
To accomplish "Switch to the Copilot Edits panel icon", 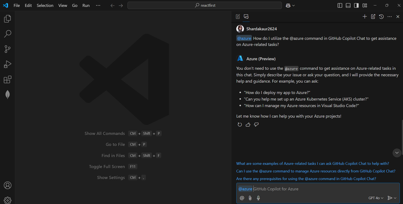I will point(238,17).
